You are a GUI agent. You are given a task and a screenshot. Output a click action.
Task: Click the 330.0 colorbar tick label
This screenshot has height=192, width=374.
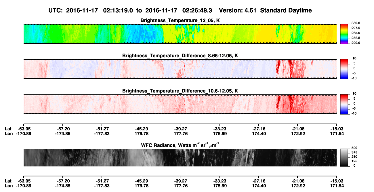pos(356,23)
